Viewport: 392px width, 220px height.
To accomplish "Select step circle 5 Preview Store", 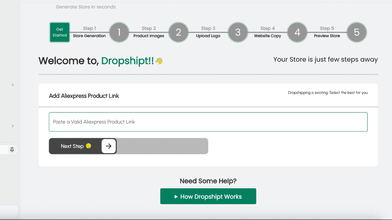I will tap(356, 32).
